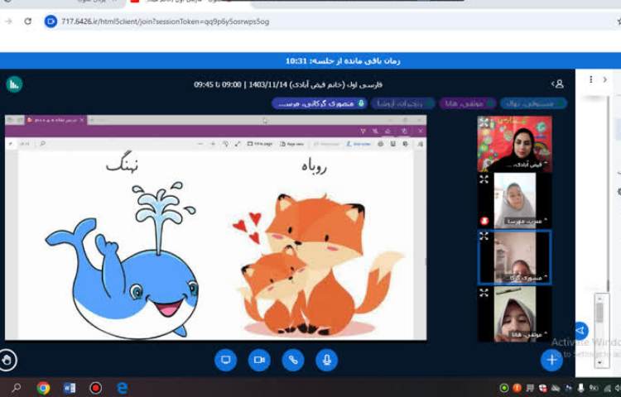Click the talking indicator for منصوری گرگانی
This screenshot has height=397, width=621.
click(320, 103)
